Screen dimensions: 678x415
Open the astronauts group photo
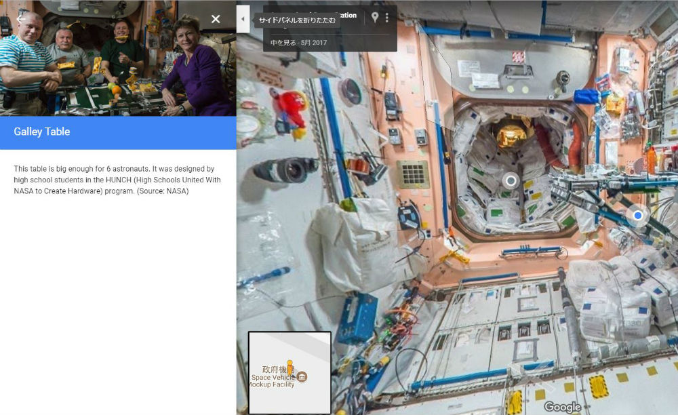[x=118, y=58]
